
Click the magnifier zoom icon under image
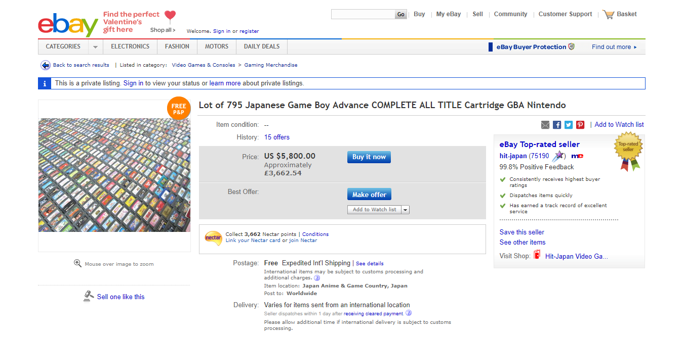point(77,263)
